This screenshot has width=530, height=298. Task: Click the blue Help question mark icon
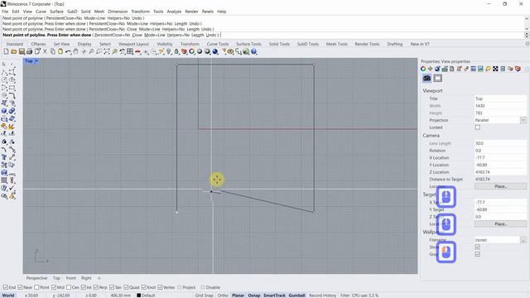254,51
